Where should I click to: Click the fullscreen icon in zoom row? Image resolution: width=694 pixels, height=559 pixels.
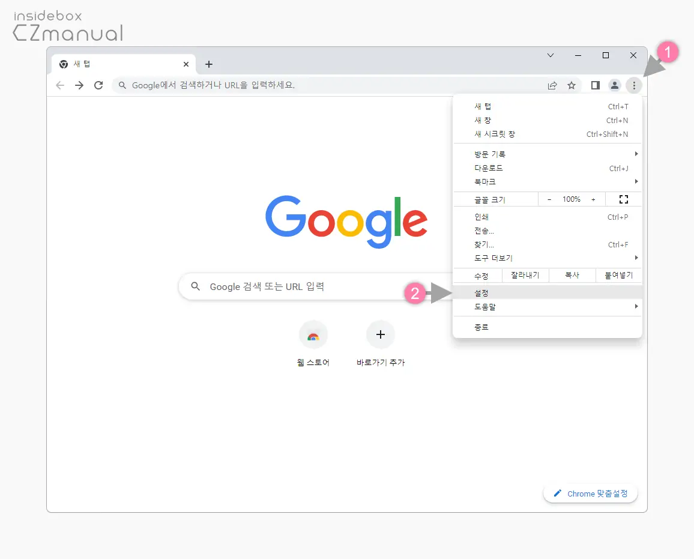(624, 199)
